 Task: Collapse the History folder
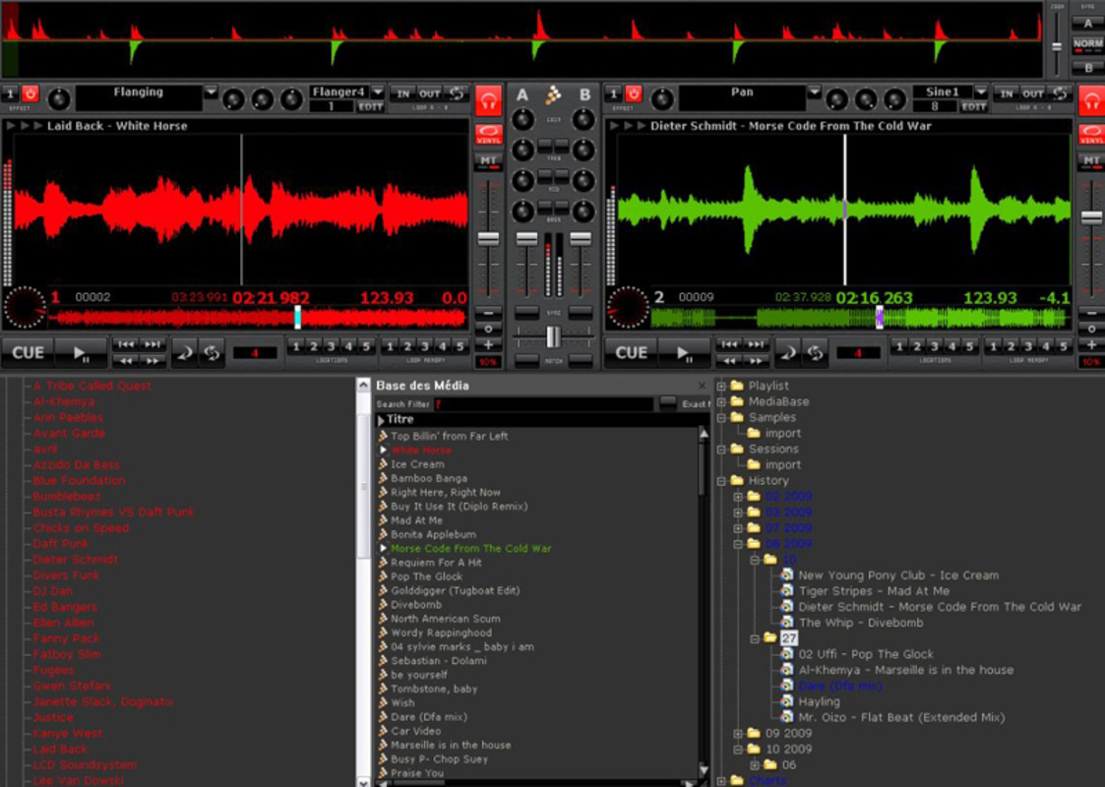coord(721,481)
